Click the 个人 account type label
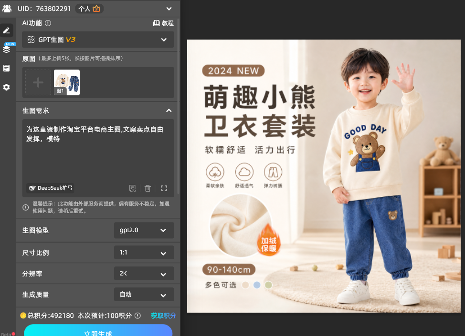The width and height of the screenshot is (465, 336). tap(84, 9)
